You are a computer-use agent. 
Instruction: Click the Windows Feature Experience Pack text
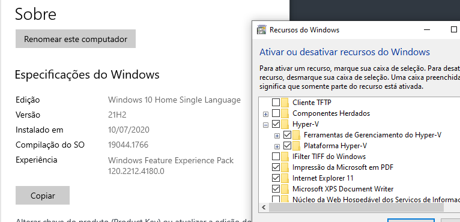[171, 160]
